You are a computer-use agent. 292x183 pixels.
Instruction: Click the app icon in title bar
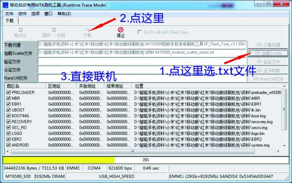pos(5,5)
